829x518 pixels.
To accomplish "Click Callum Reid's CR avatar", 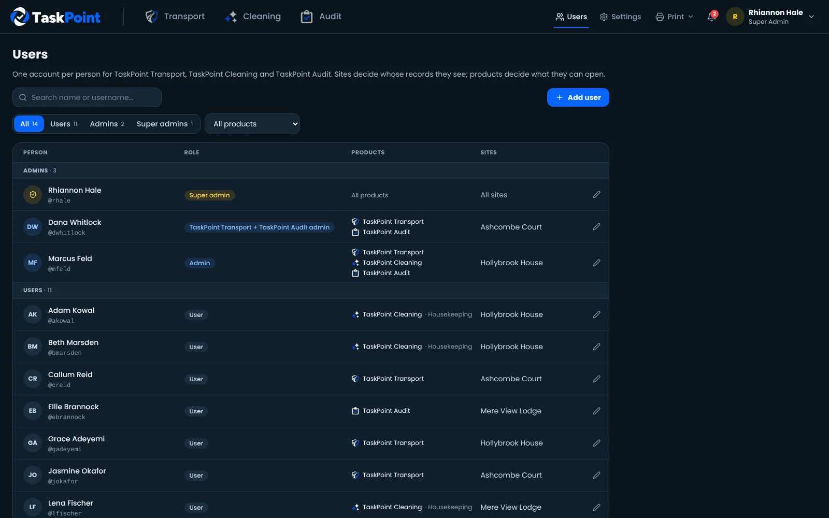I will [33, 379].
